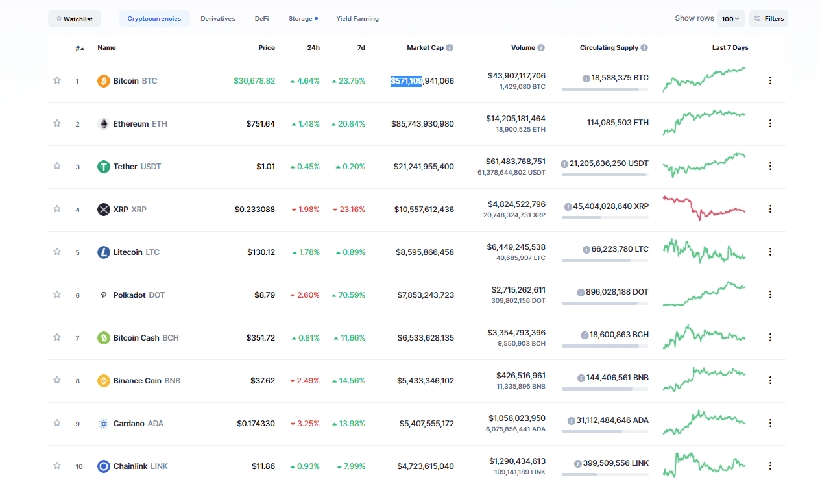Open Tether row three-dot options menu
The image size is (820, 482).
(x=770, y=166)
